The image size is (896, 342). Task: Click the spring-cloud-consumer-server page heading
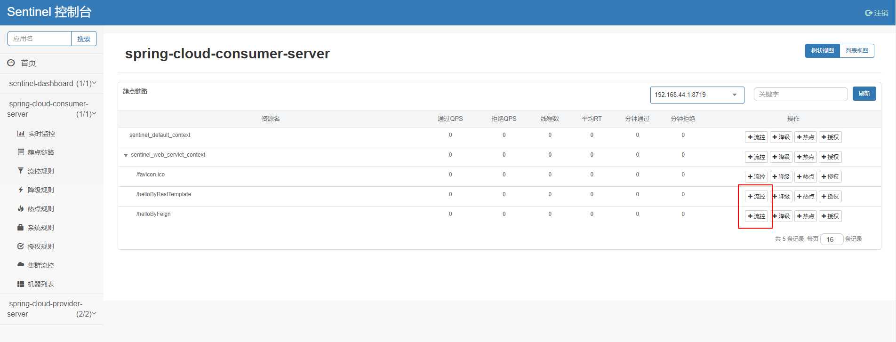point(227,54)
